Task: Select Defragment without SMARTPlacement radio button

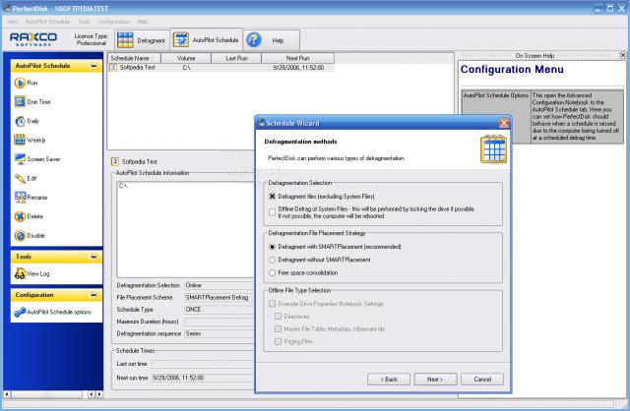Action: click(x=272, y=260)
